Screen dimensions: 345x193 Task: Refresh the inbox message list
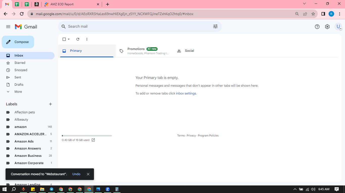78,39
